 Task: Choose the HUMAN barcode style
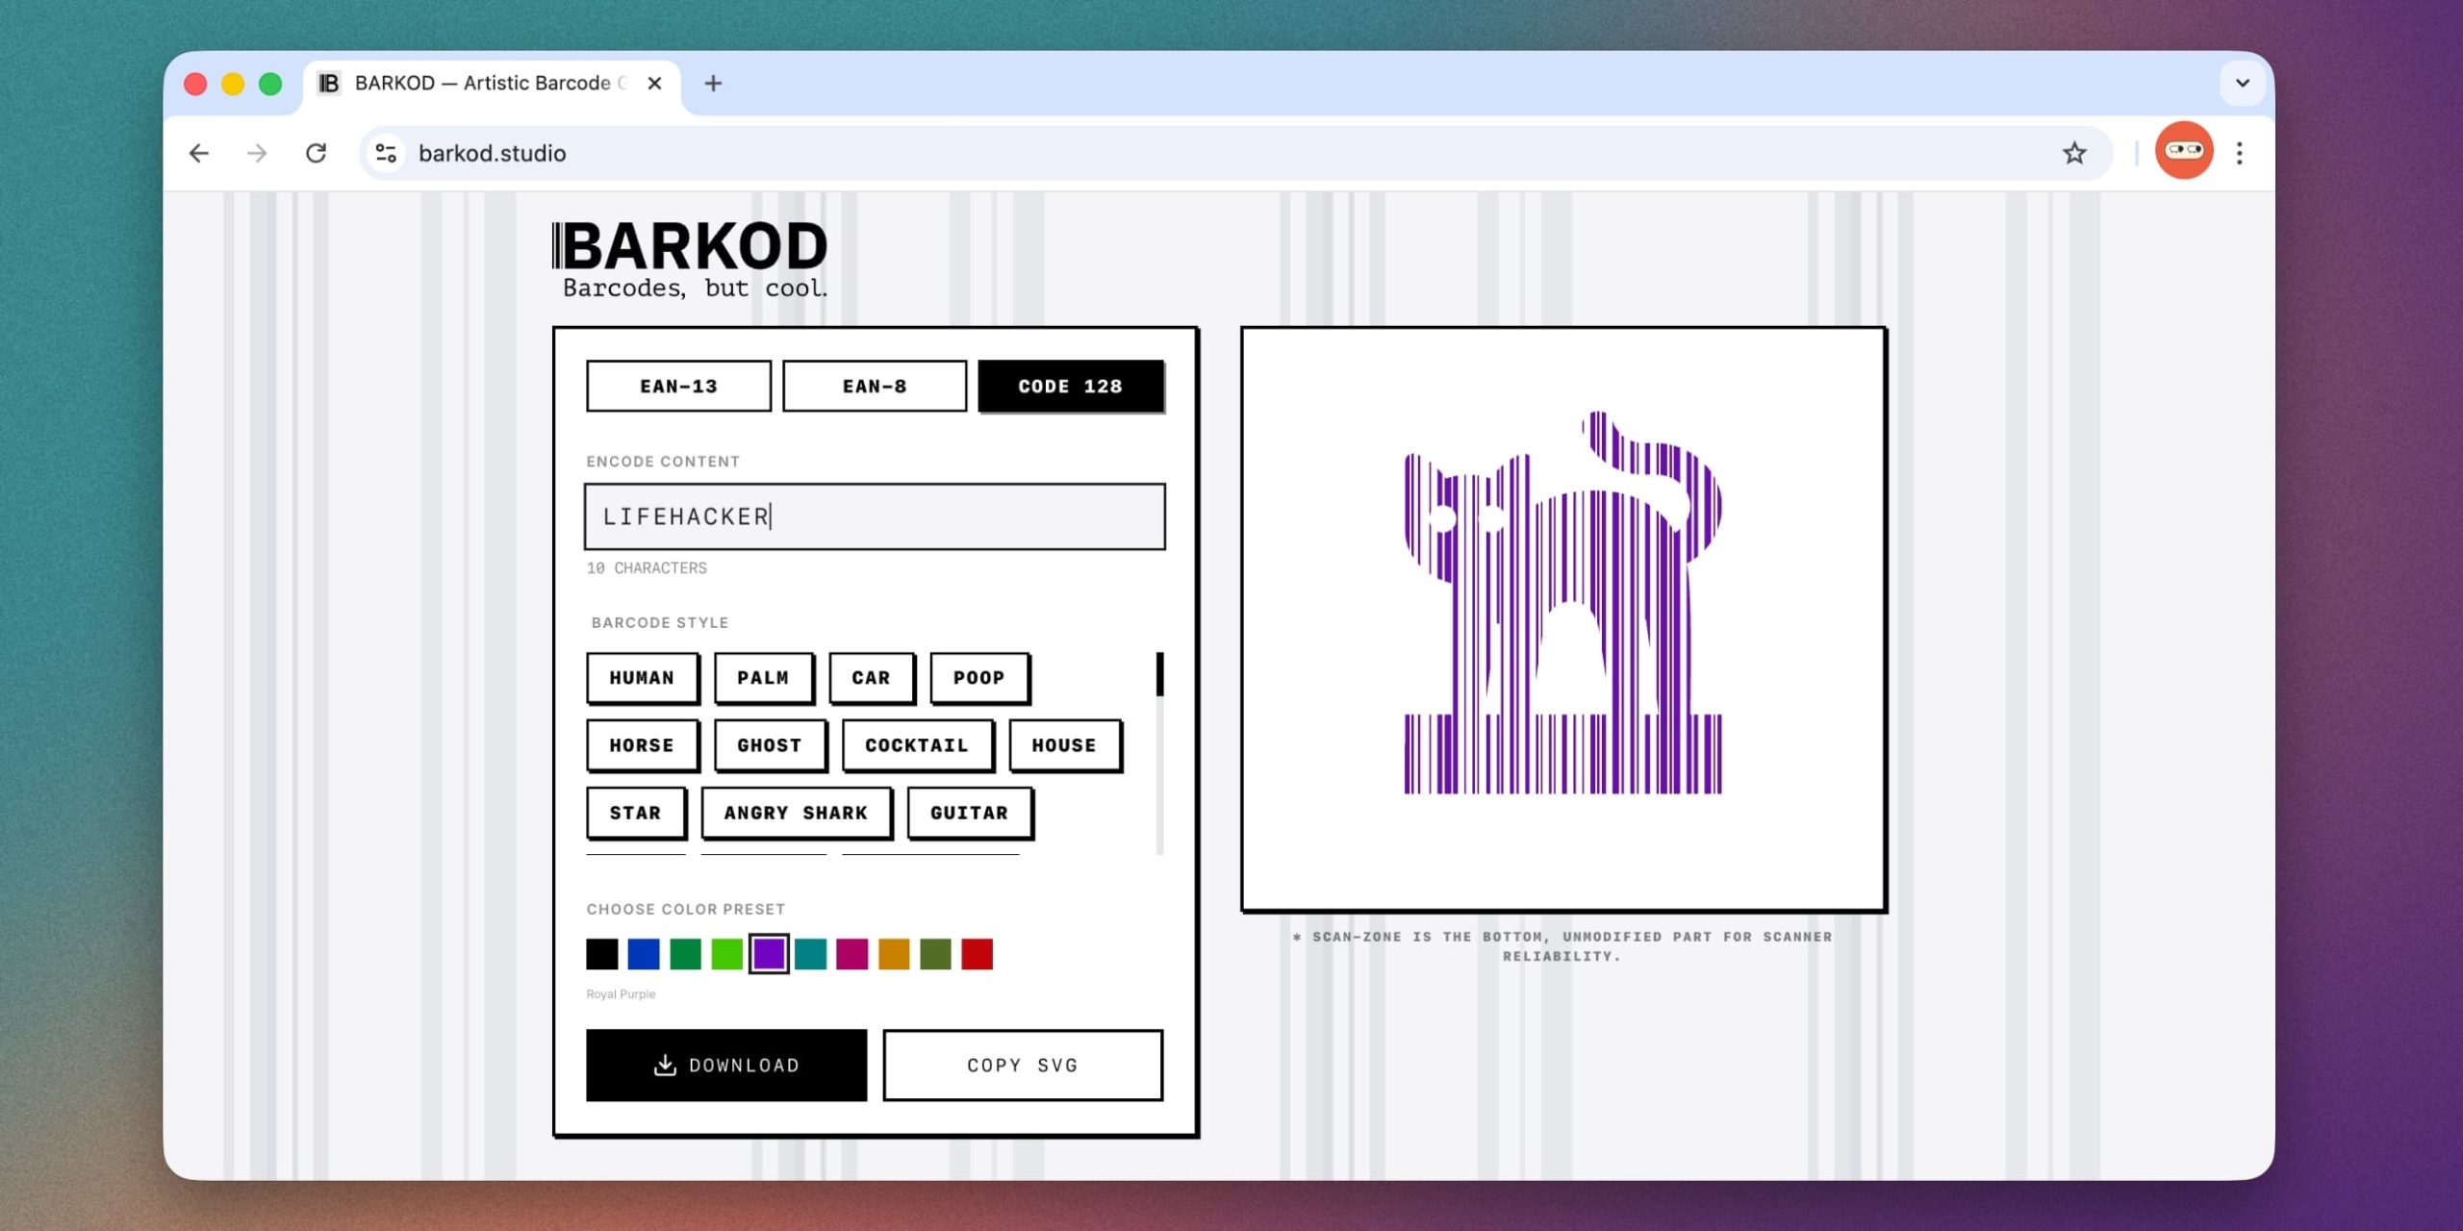[x=643, y=678]
